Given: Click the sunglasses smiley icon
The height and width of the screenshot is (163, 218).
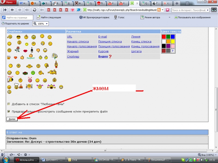Looking at the screenshot, I should click(x=18, y=37).
